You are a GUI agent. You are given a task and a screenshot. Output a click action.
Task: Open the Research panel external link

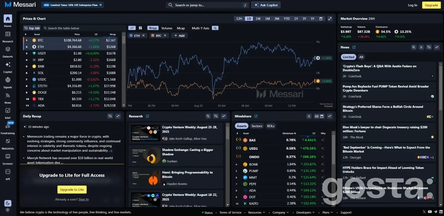pos(147,116)
